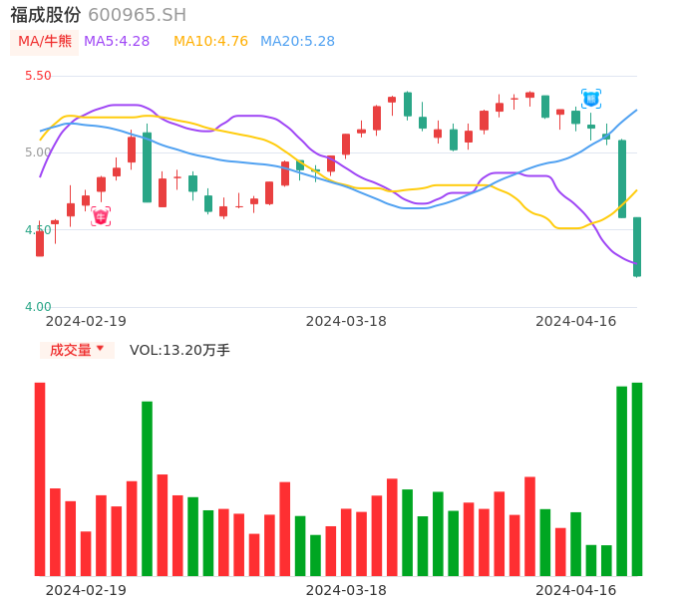Click the 福成股份 stock name title

coord(46,15)
